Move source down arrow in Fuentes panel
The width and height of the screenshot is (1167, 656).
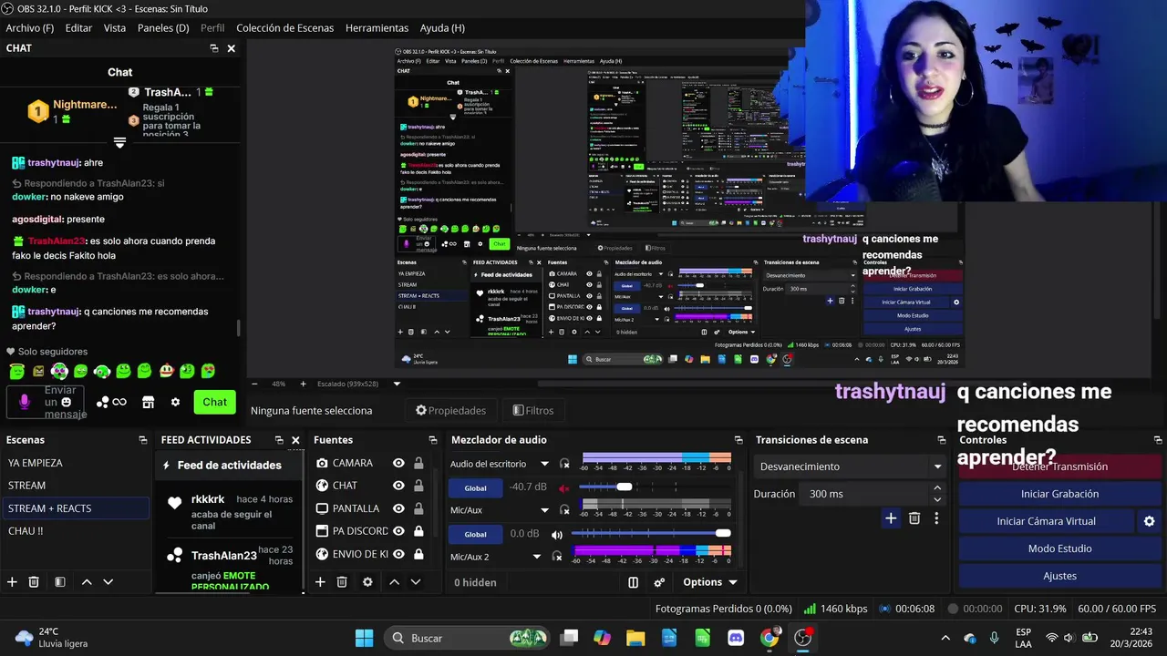coord(415,582)
